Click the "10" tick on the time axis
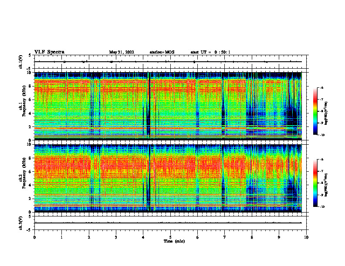The image size is (345, 266). [x=306, y=237]
